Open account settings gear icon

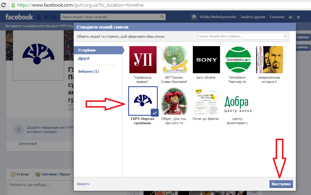point(298,17)
